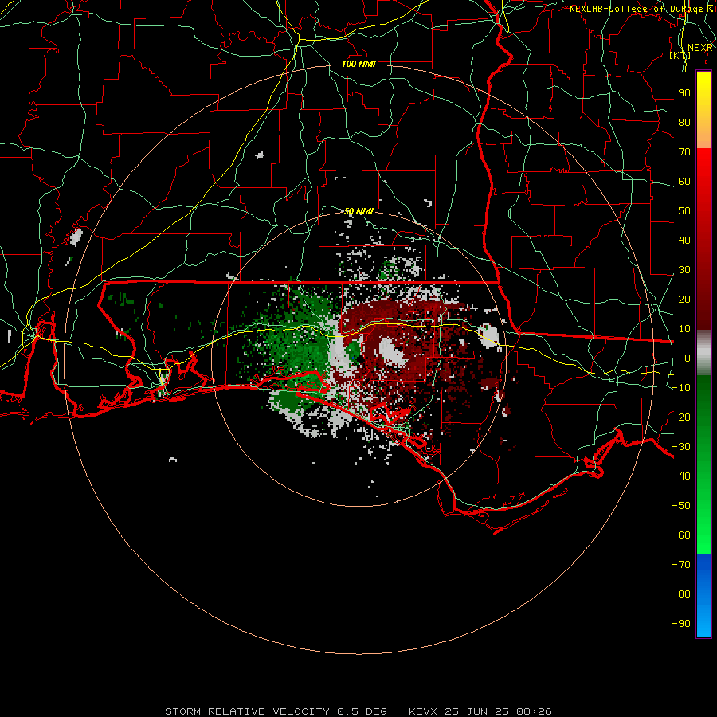Click the "70" value on velocity scale
The height and width of the screenshot is (717, 717).
[x=684, y=152]
